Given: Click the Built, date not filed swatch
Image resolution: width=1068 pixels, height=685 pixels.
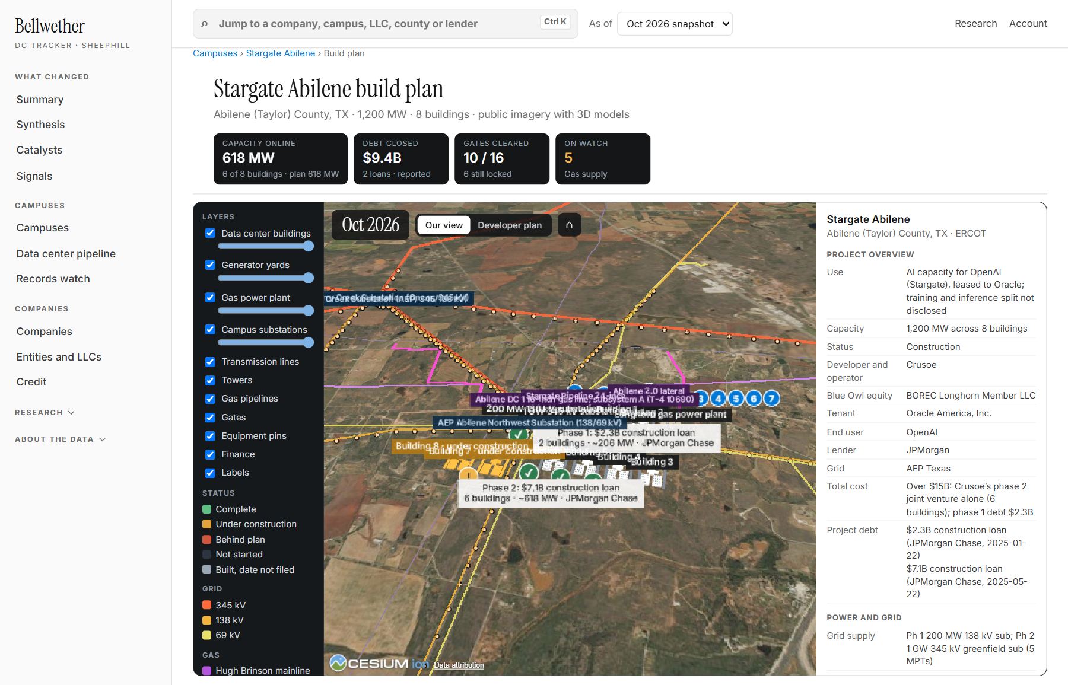Looking at the screenshot, I should pyautogui.click(x=207, y=570).
